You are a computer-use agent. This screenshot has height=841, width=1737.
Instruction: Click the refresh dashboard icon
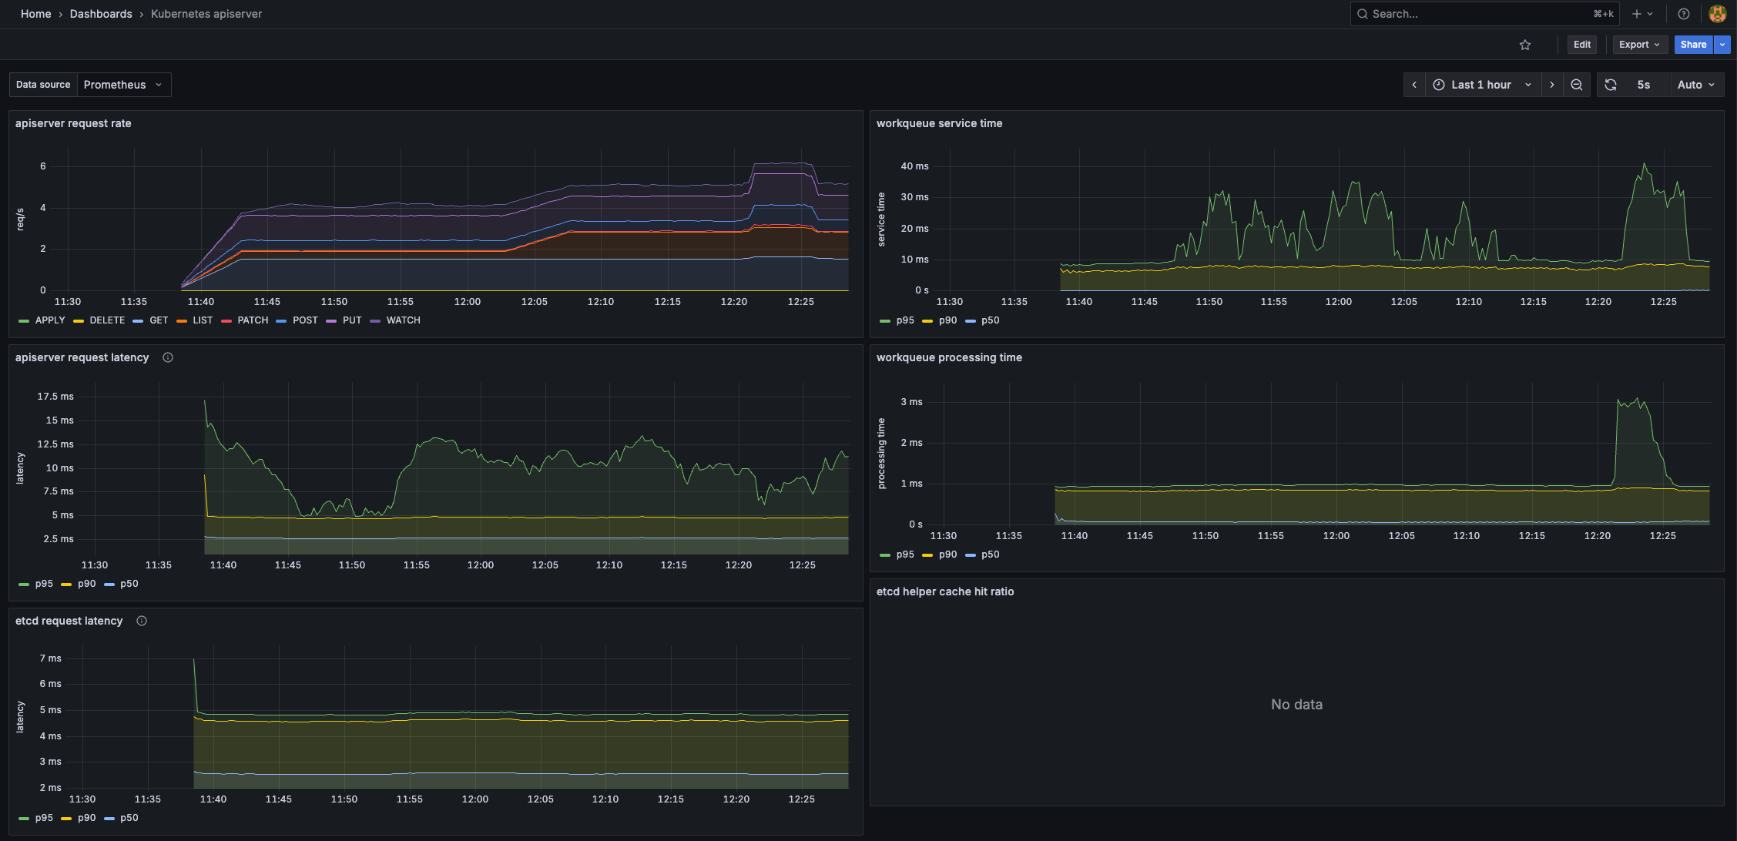click(1611, 85)
